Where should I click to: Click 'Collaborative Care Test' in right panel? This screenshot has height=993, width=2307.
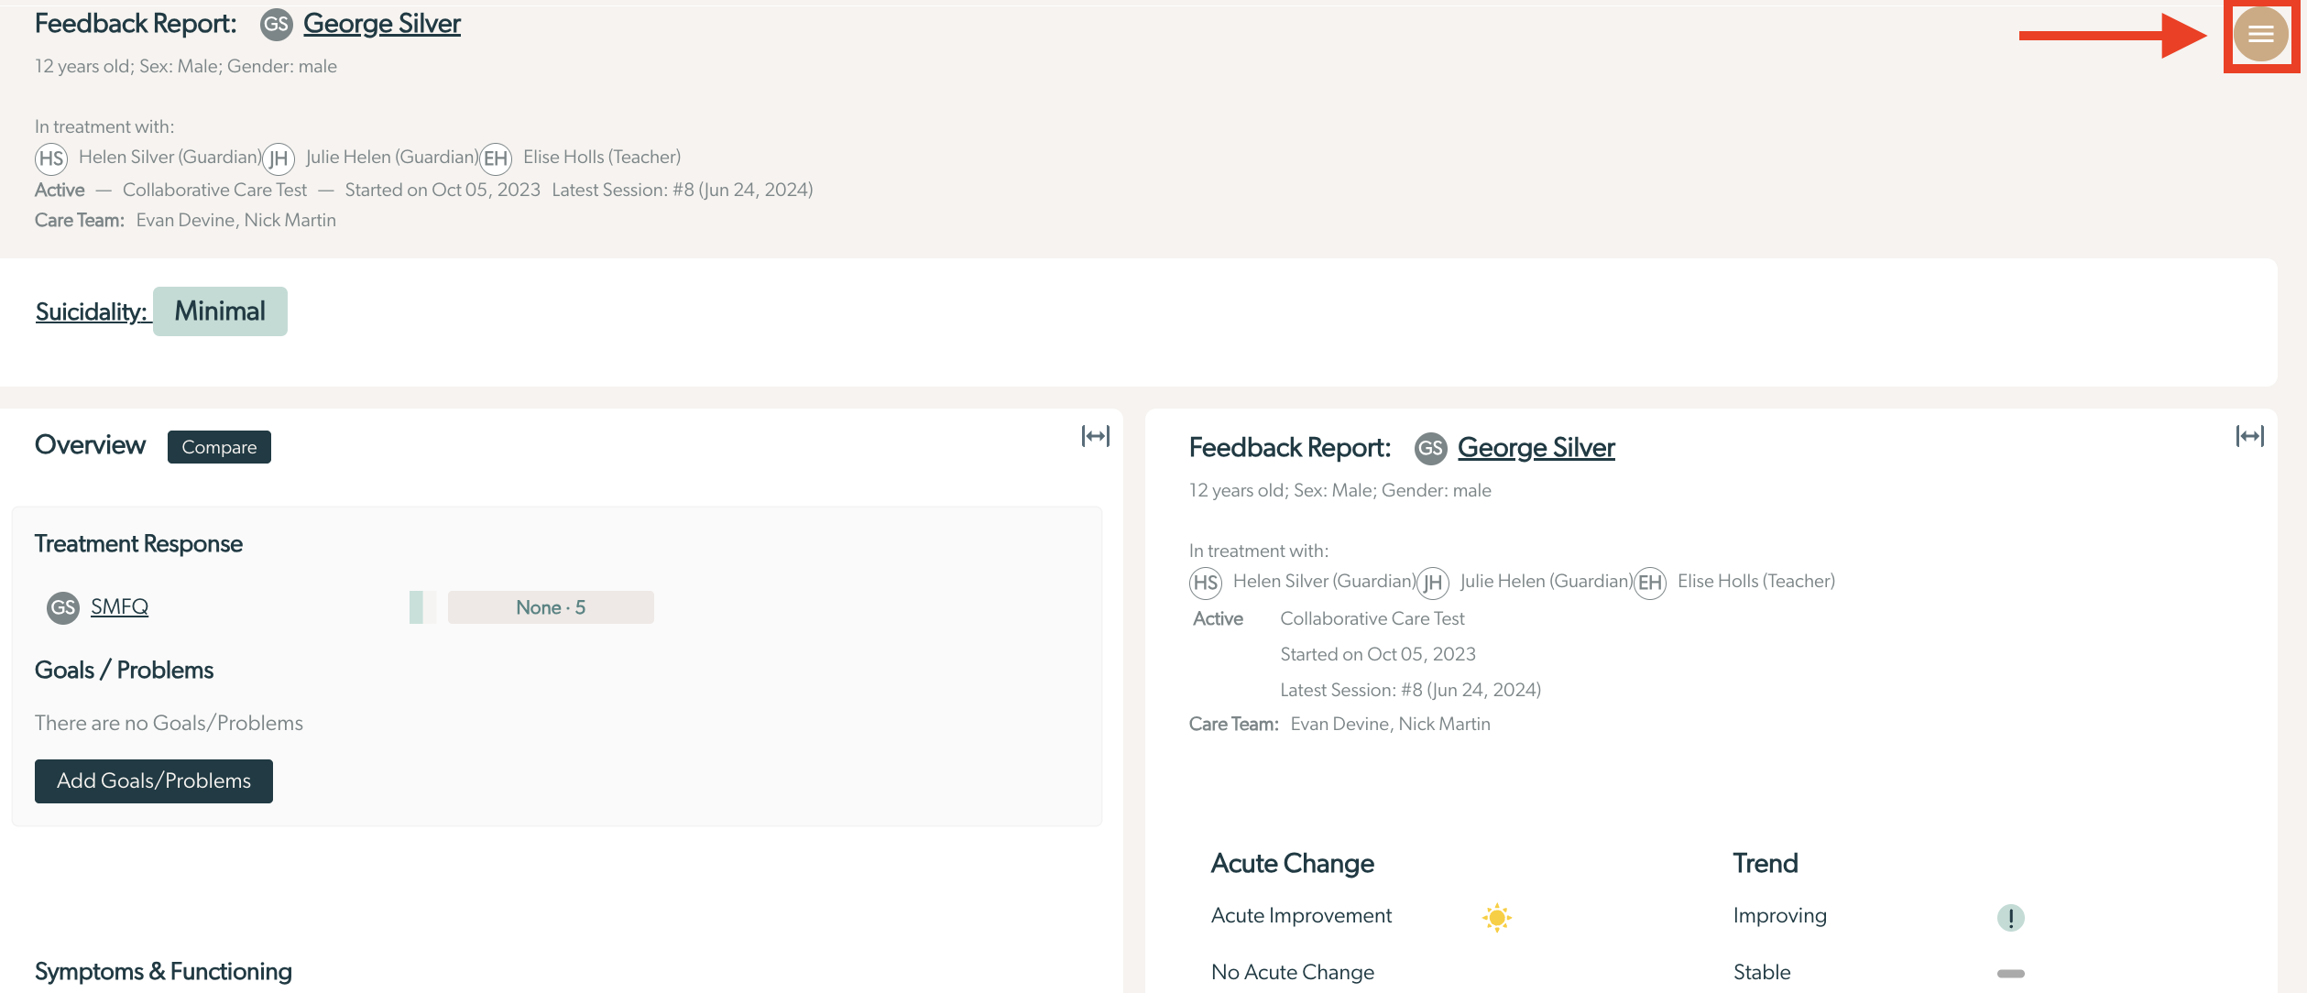pyautogui.click(x=1372, y=618)
